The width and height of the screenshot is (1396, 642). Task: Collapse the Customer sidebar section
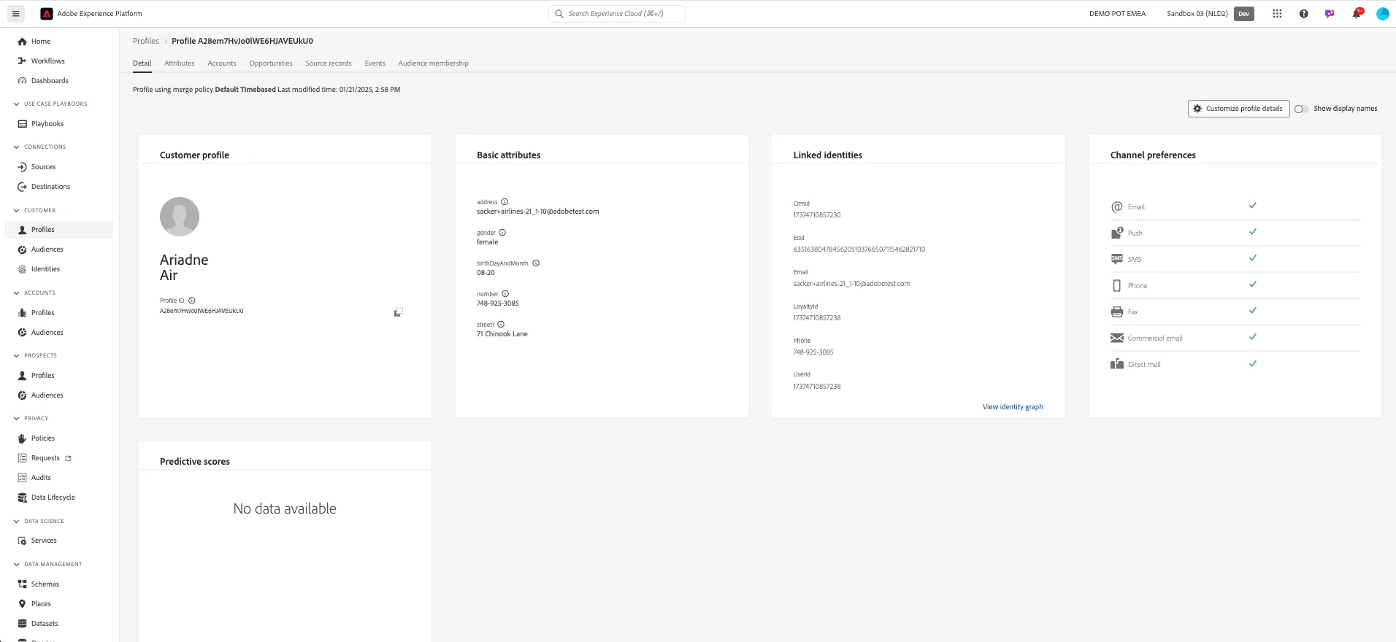pos(16,211)
